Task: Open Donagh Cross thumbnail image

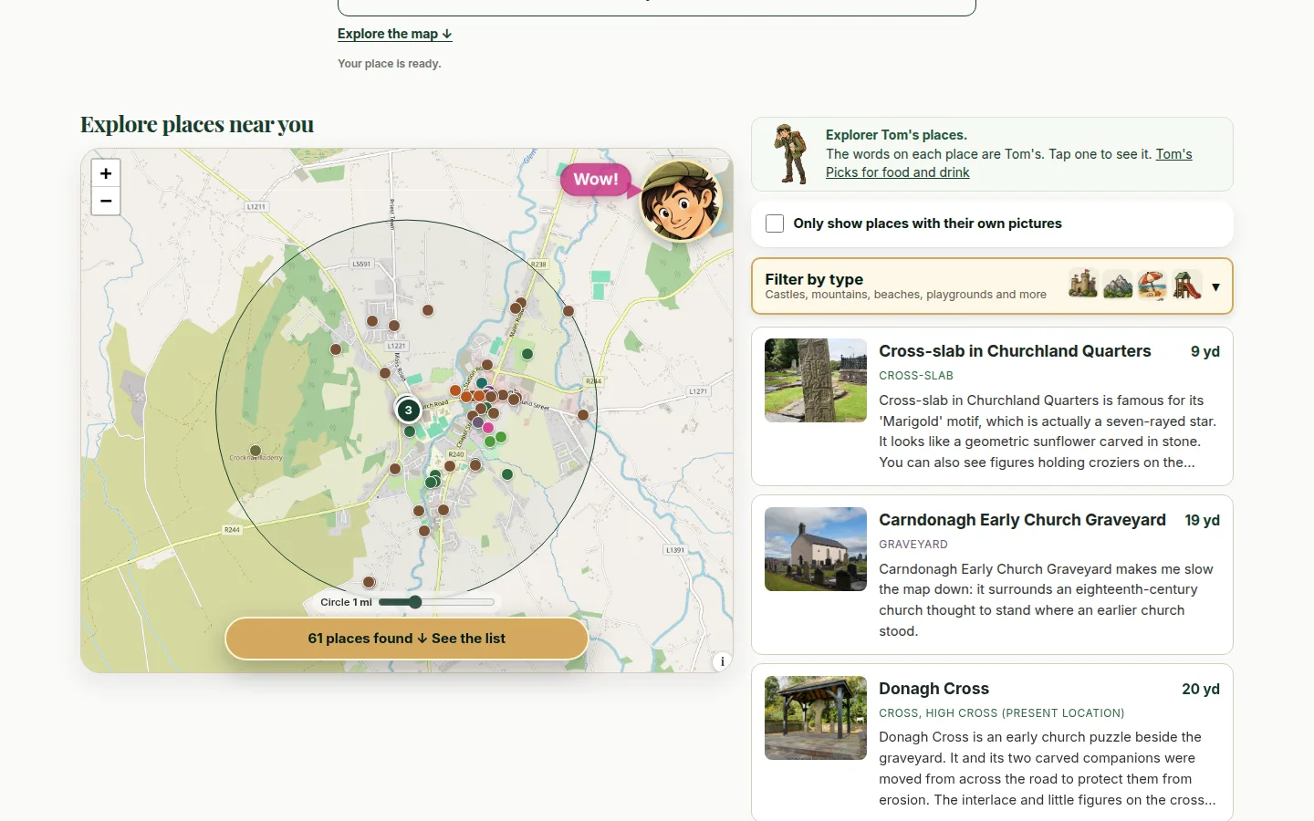Action: [816, 718]
